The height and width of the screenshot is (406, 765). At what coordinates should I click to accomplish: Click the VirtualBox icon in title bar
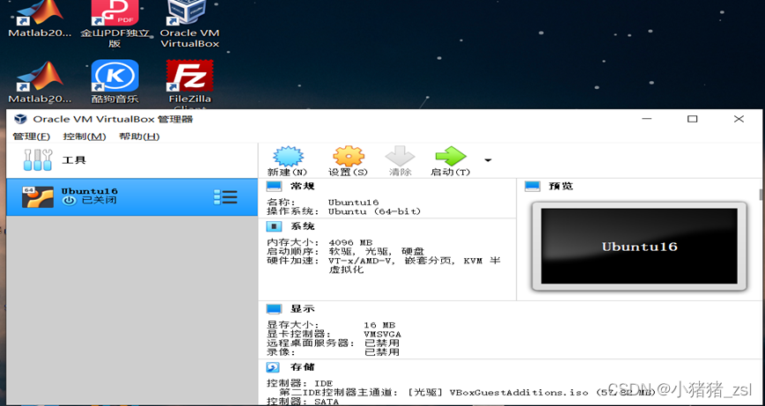point(20,119)
